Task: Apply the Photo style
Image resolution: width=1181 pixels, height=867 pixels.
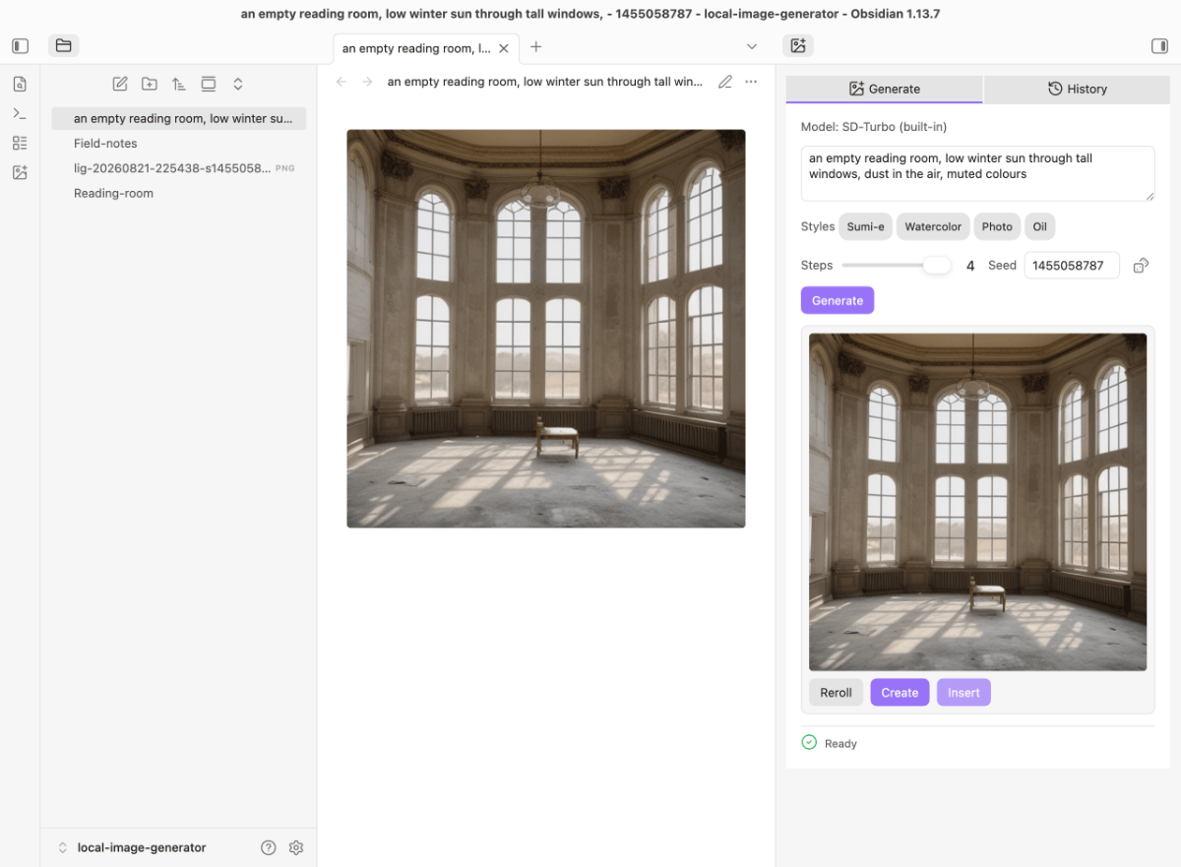Action: pyautogui.click(x=997, y=226)
